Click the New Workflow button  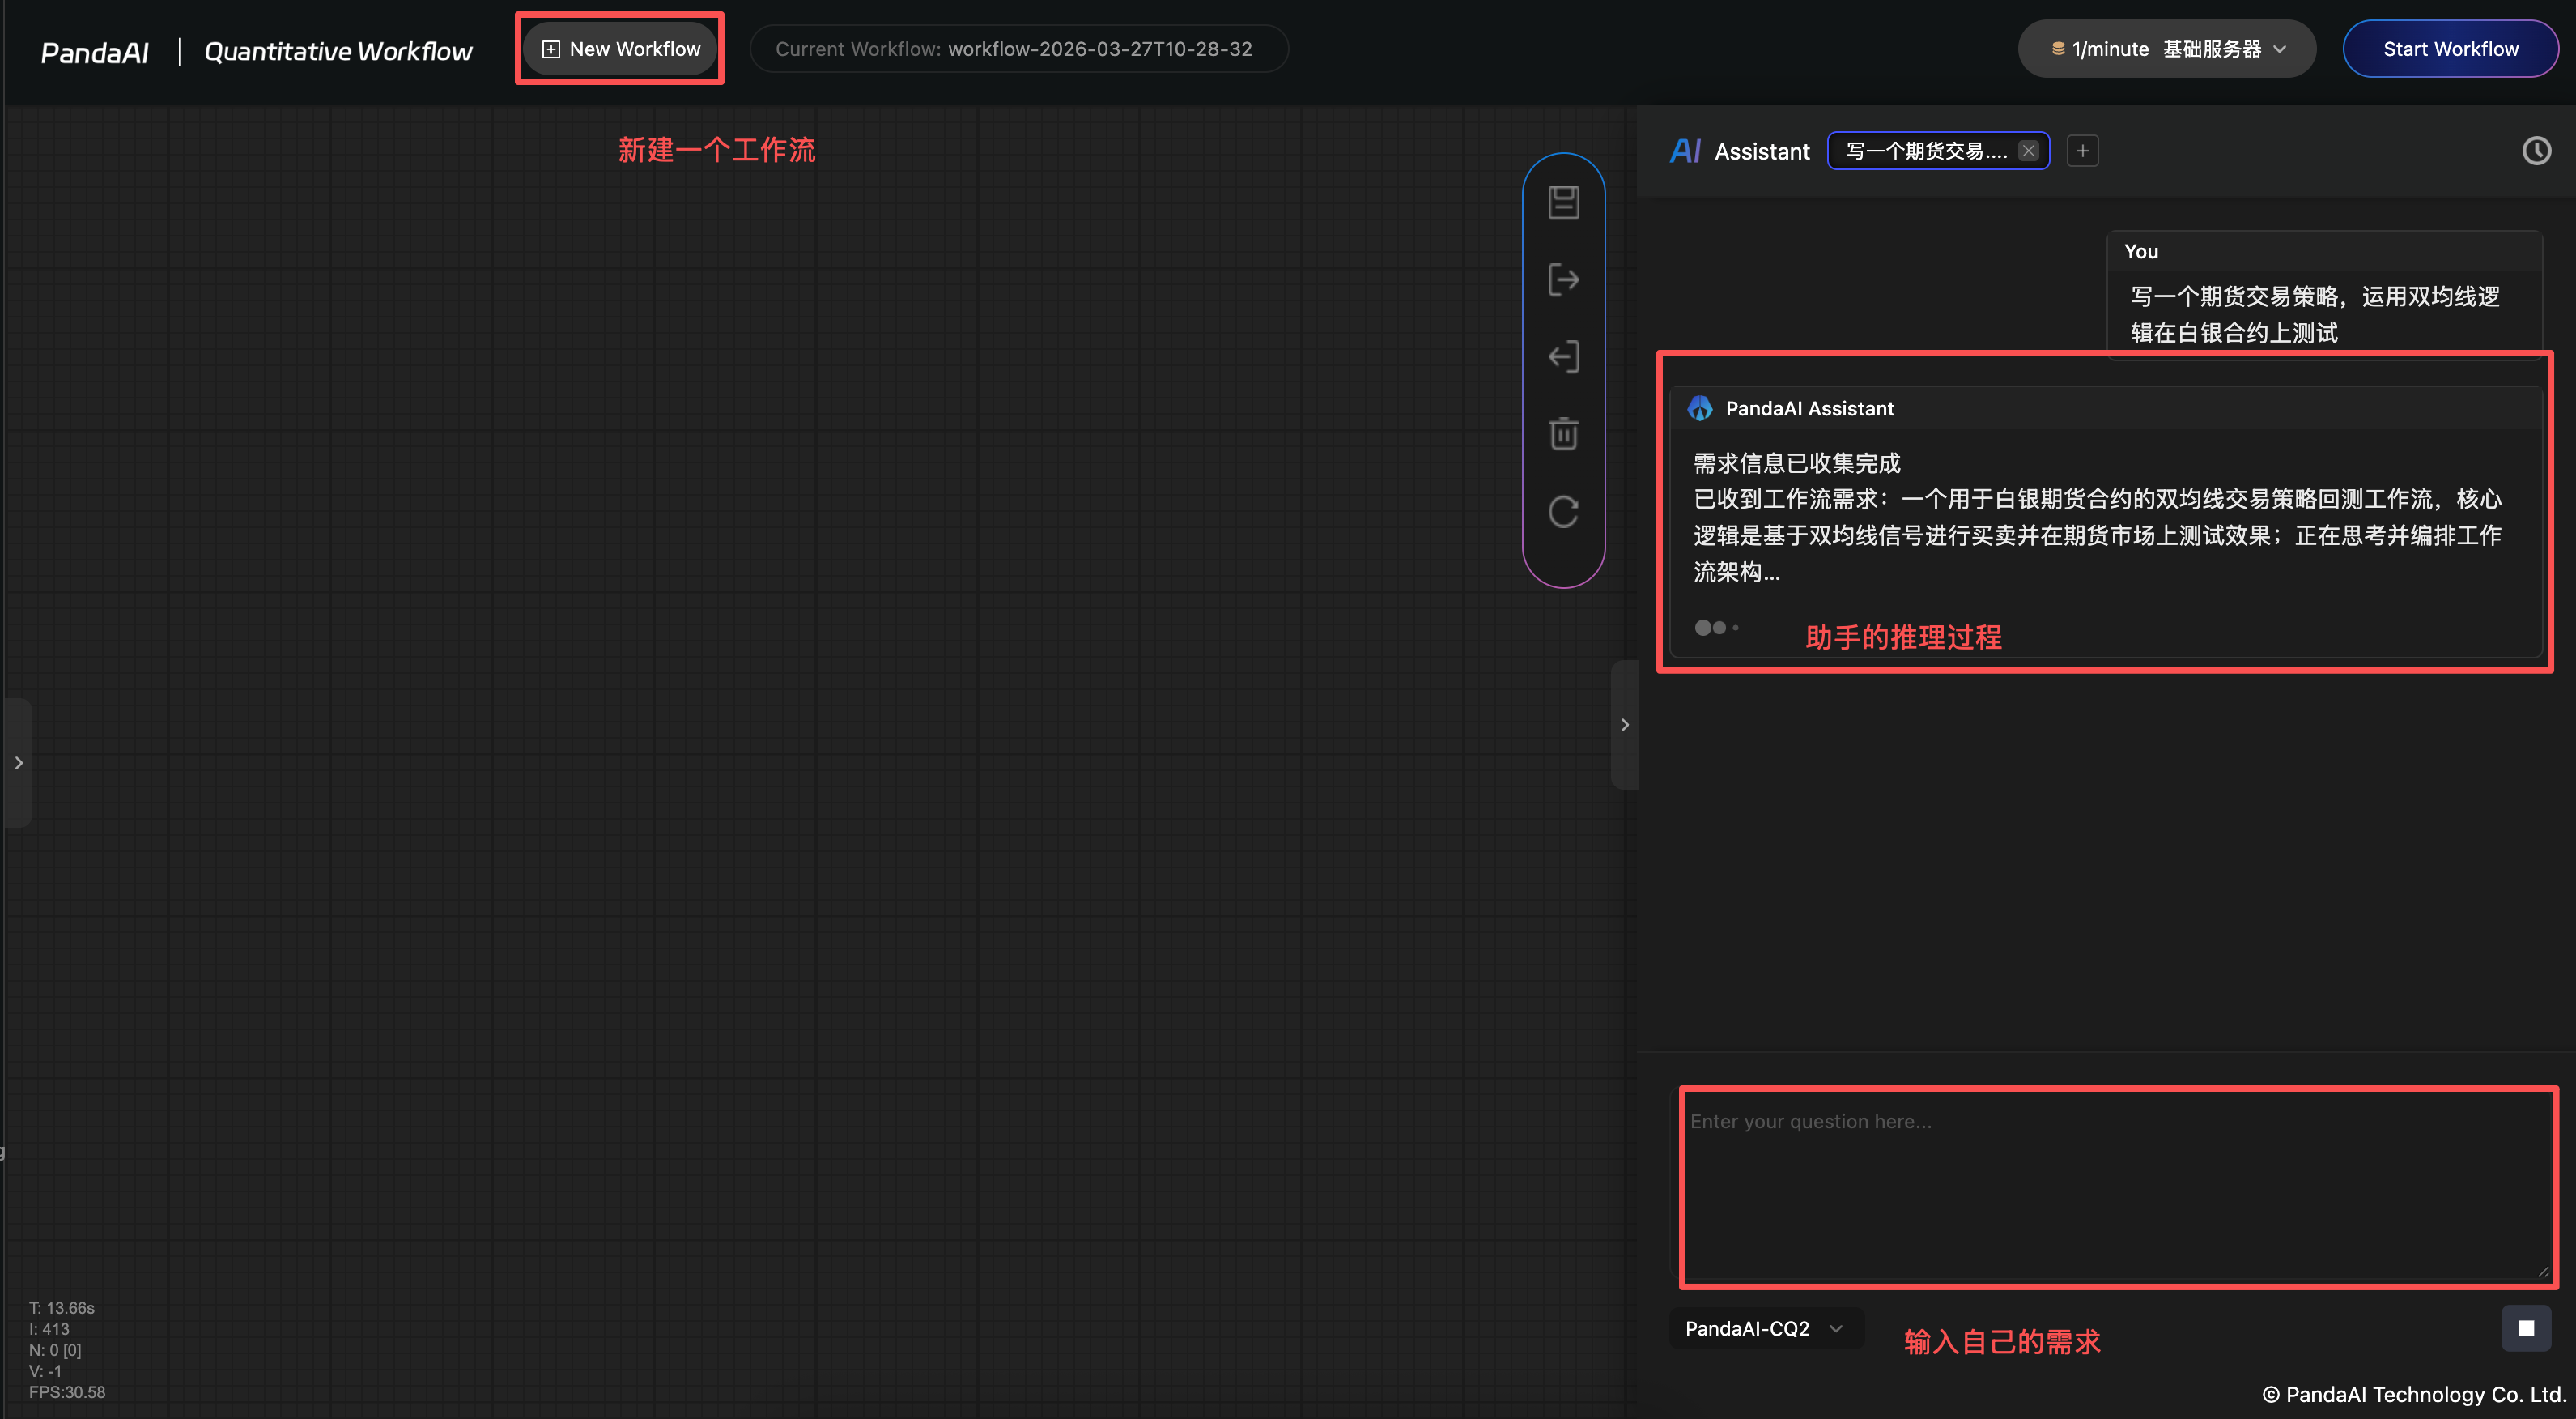click(620, 49)
